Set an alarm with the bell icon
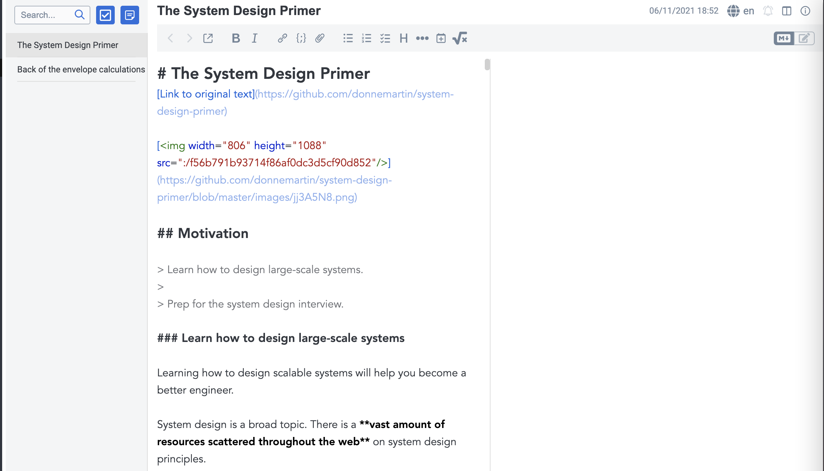The height and width of the screenshot is (471, 824). (768, 11)
